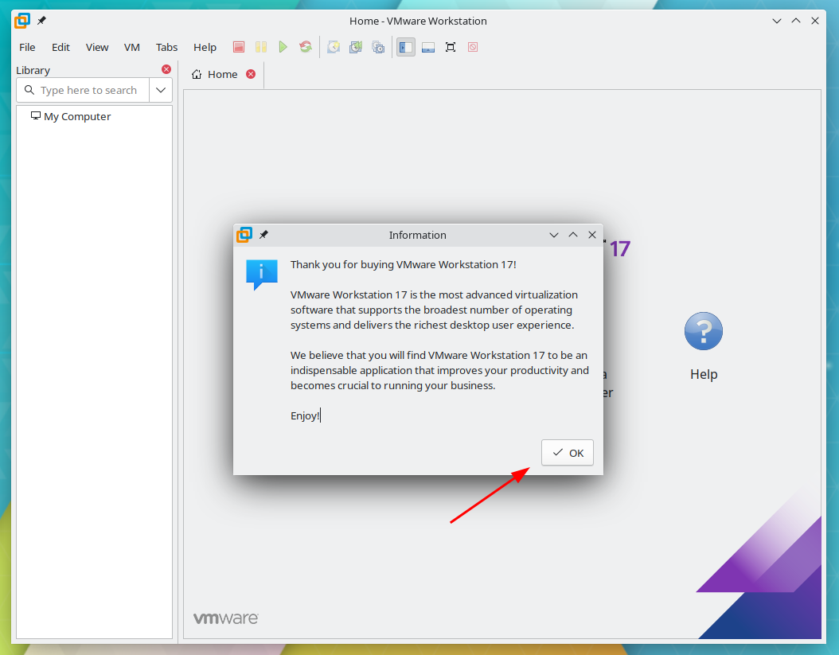Enter full screen mode from the toolbar
This screenshot has width=839, height=655.
click(451, 48)
